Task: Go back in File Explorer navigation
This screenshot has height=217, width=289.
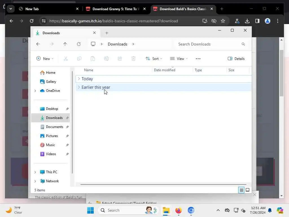Action: [x=38, y=44]
